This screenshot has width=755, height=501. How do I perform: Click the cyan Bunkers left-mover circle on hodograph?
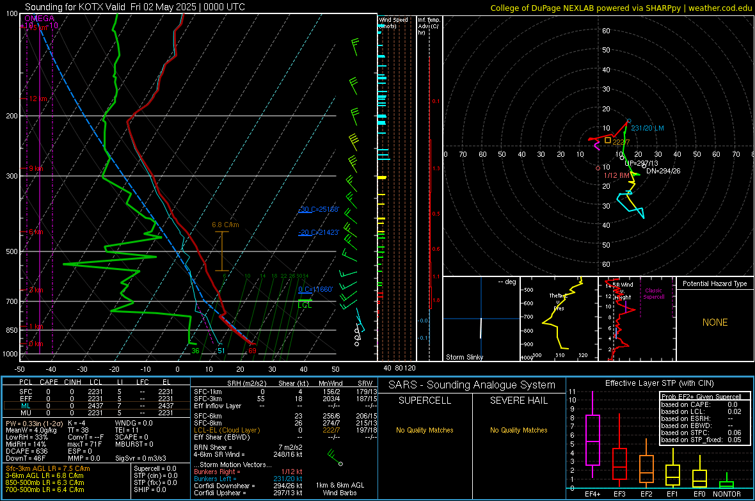[629, 121]
